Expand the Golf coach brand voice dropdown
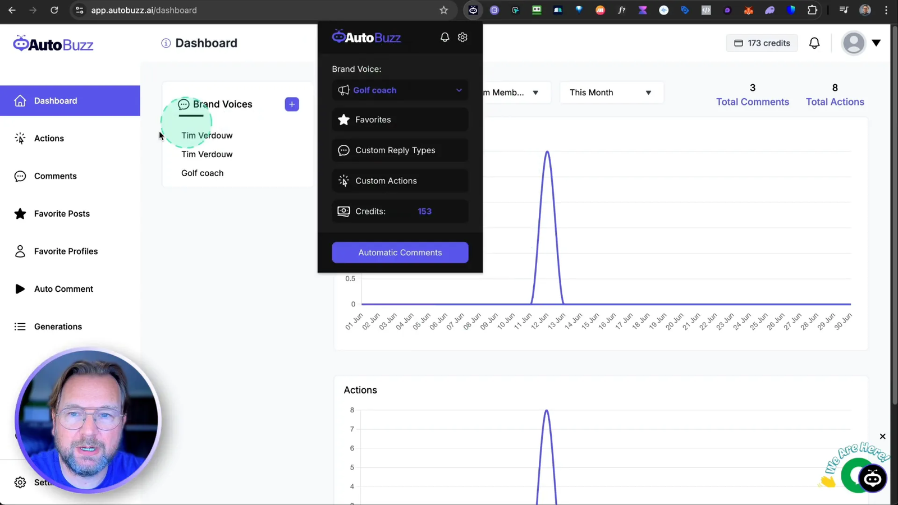This screenshot has height=505, width=898. coord(400,90)
